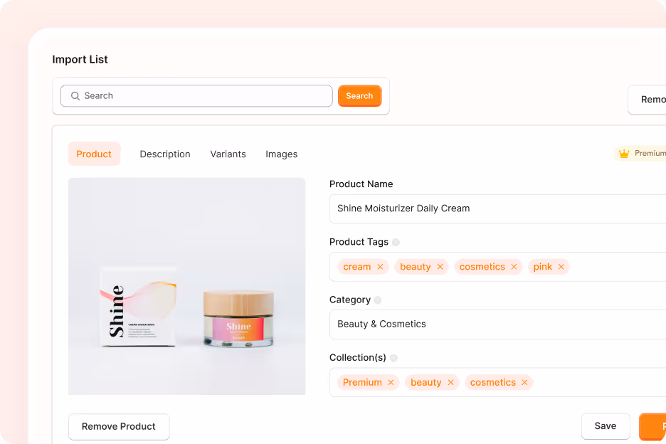Viewport: 666px width, 444px height.
Task: Remove the cream product tag
Action: pyautogui.click(x=380, y=267)
